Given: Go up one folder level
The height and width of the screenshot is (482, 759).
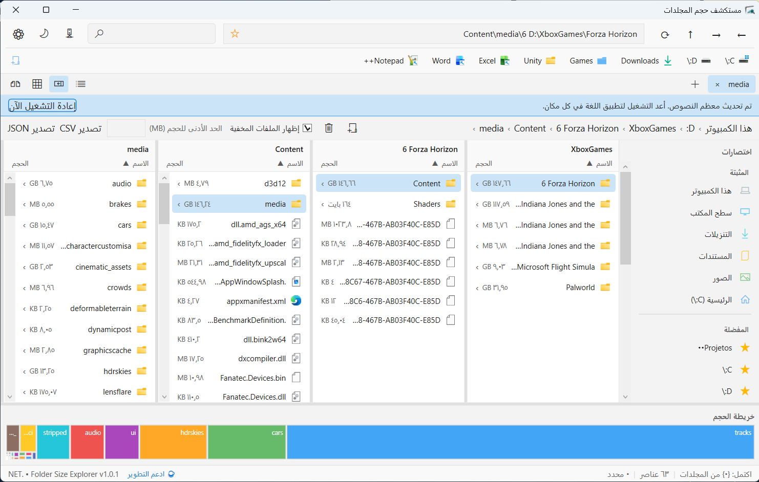Looking at the screenshot, I should (x=690, y=35).
